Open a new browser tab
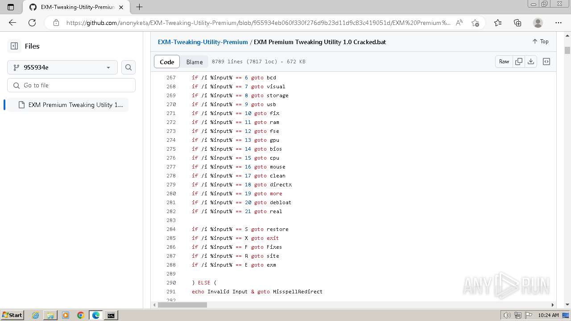This screenshot has height=321, width=571. [139, 7]
